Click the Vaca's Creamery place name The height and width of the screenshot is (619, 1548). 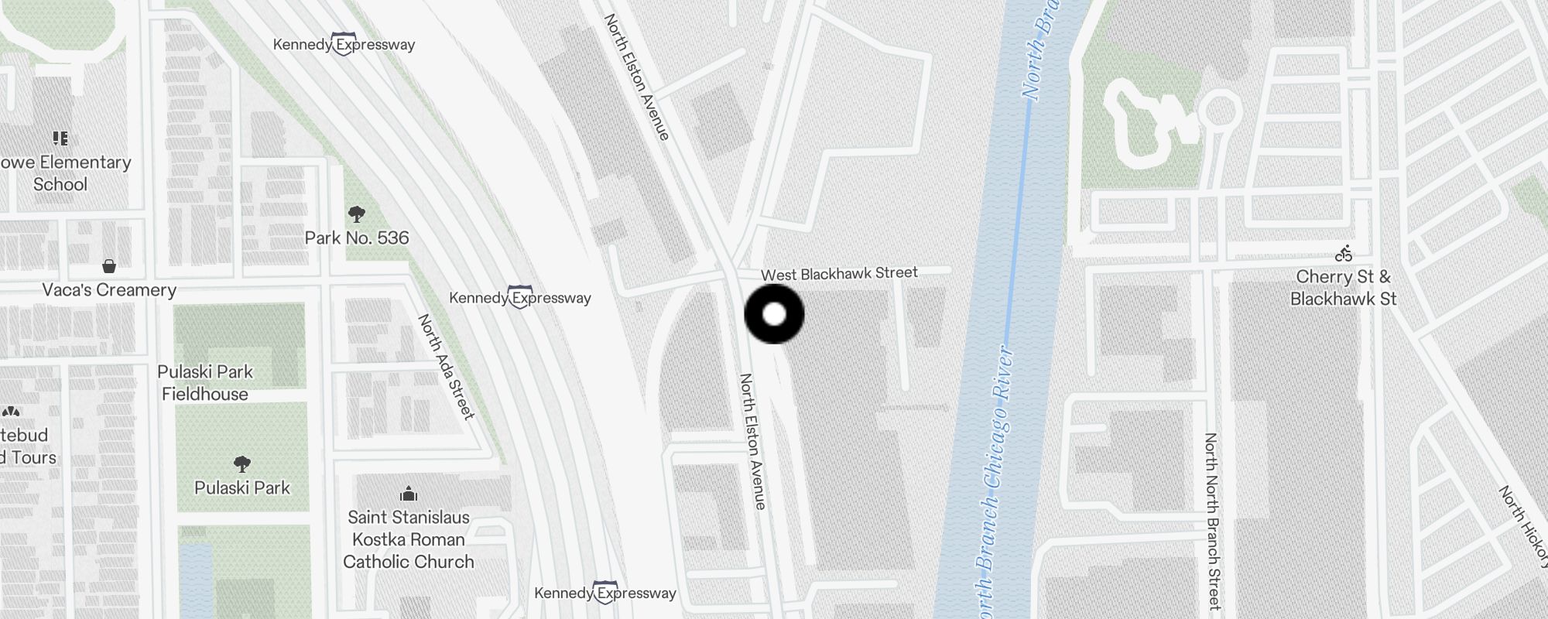[109, 290]
